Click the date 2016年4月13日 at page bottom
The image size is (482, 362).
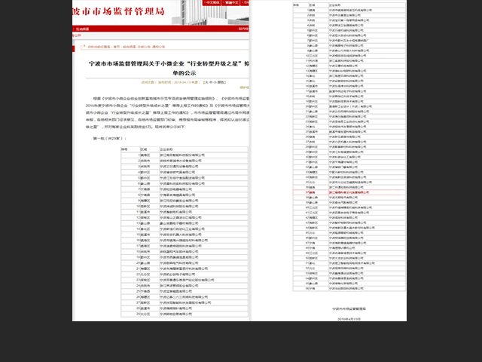(x=349, y=319)
